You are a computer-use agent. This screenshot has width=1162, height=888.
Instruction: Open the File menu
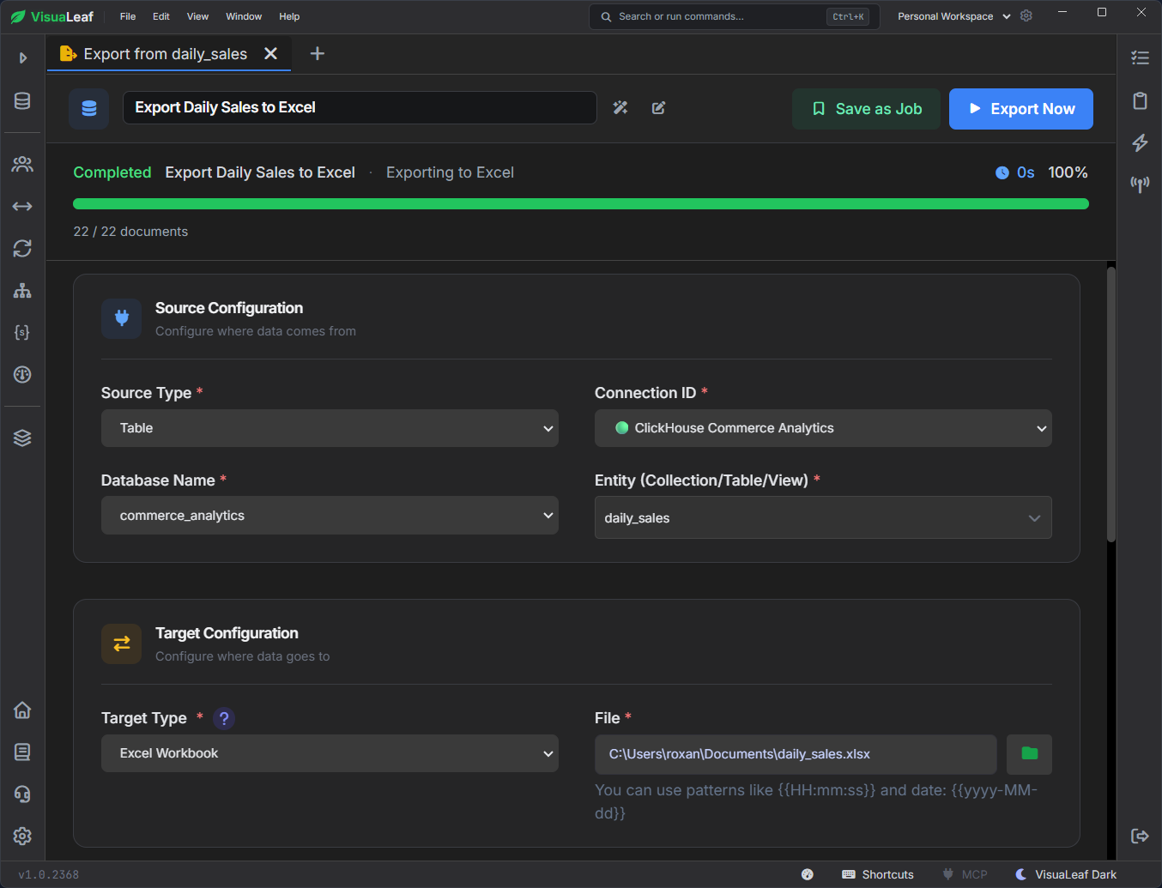pyautogui.click(x=128, y=16)
